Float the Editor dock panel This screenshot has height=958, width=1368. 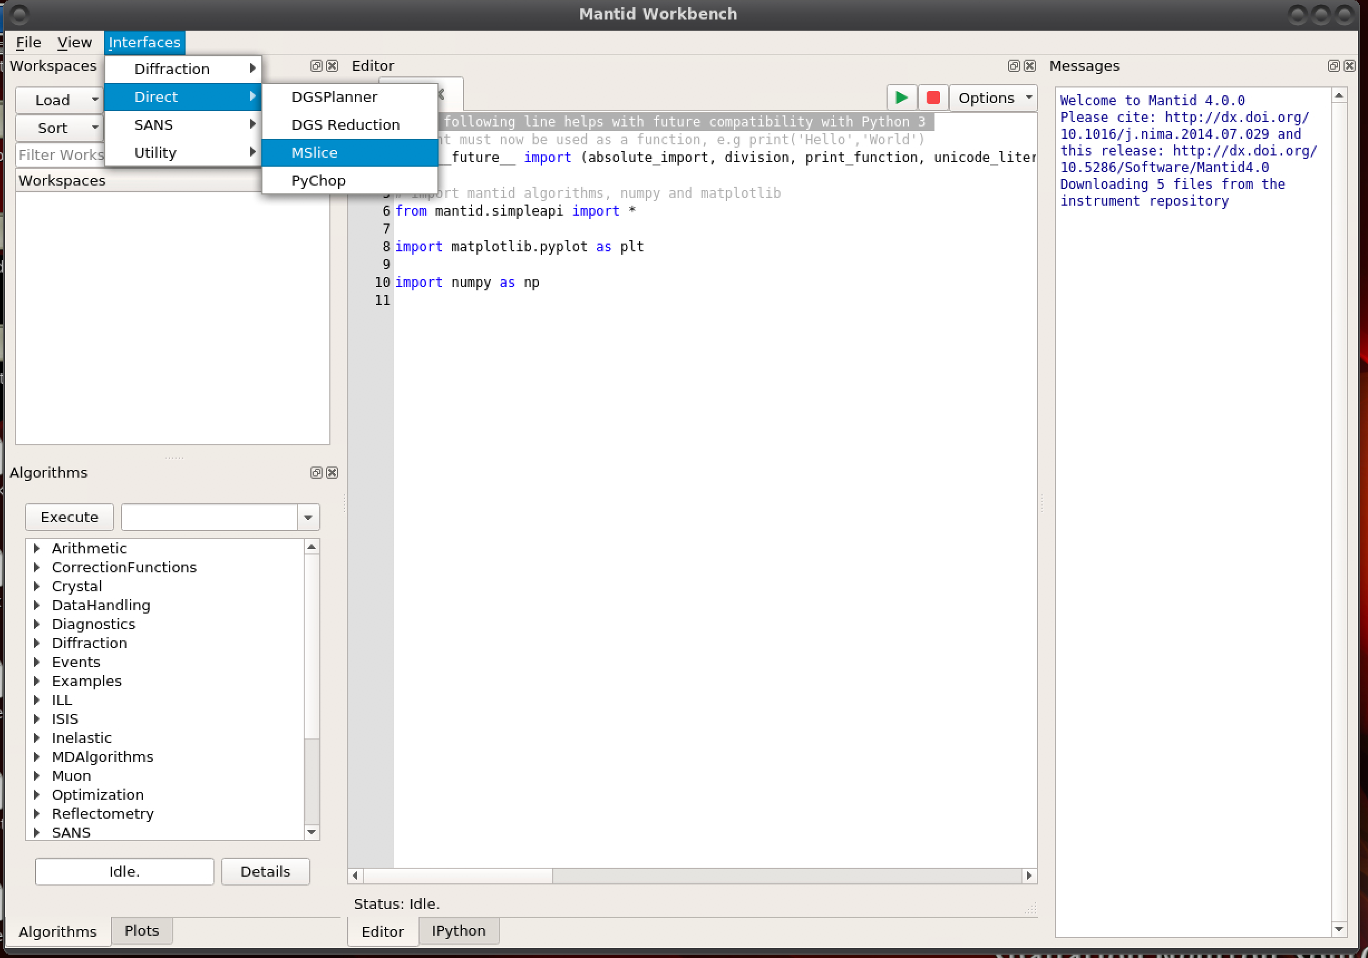pos(1014,66)
